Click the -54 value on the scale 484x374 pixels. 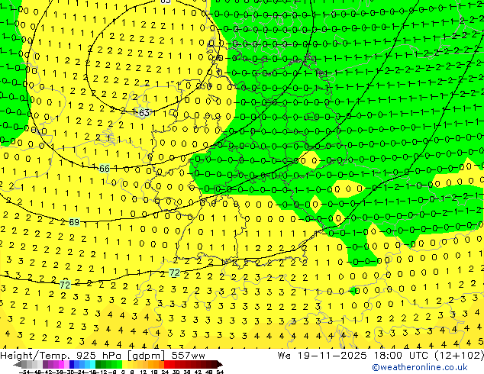pyautogui.click(x=24, y=372)
